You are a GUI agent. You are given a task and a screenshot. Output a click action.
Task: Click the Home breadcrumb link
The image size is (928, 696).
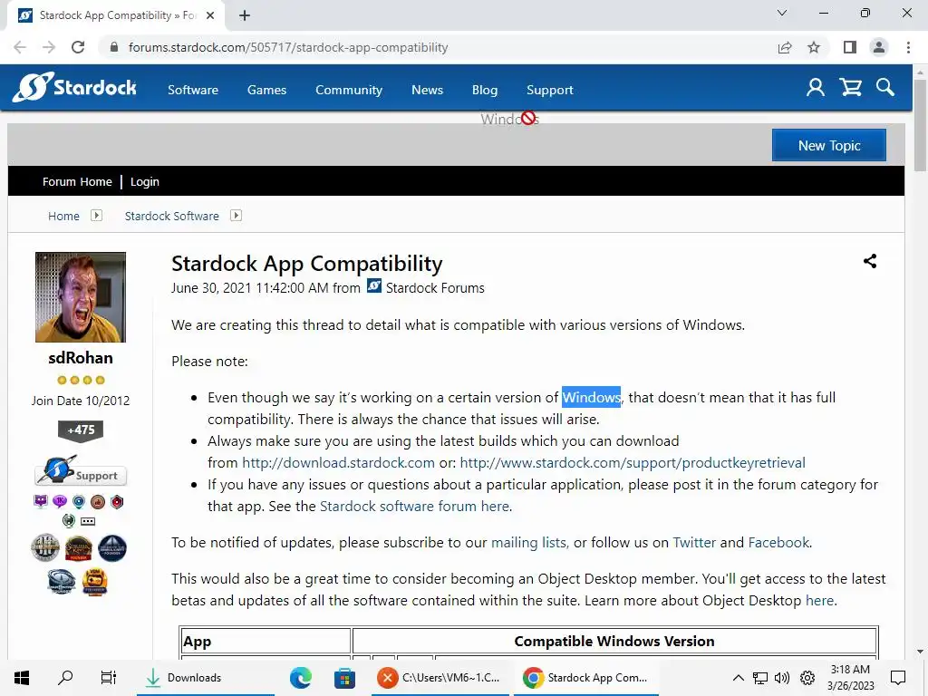64,216
